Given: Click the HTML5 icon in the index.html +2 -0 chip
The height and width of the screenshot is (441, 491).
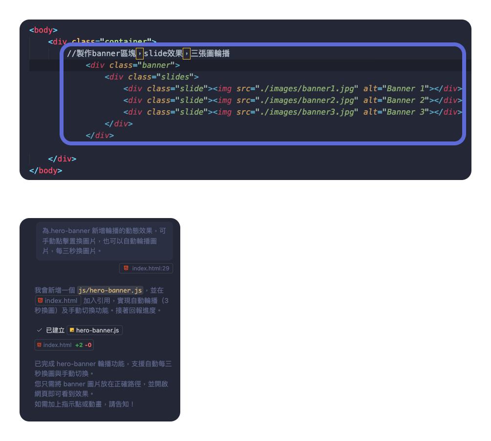Looking at the screenshot, I should click(x=39, y=345).
